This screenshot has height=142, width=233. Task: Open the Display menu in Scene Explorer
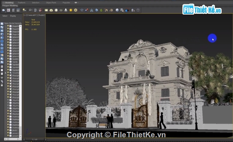tap(13, 16)
